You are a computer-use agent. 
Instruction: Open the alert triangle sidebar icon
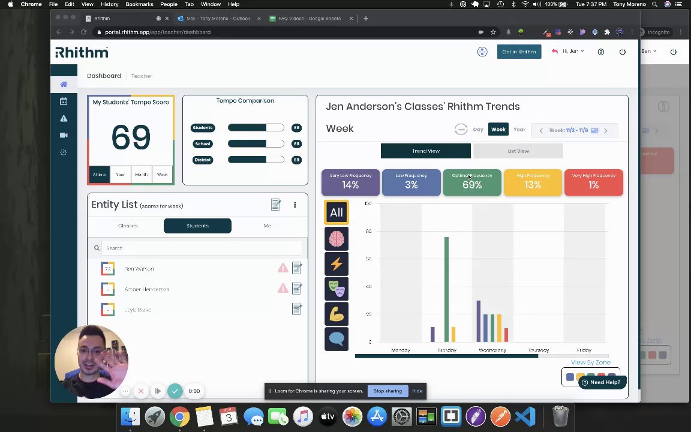click(x=64, y=118)
